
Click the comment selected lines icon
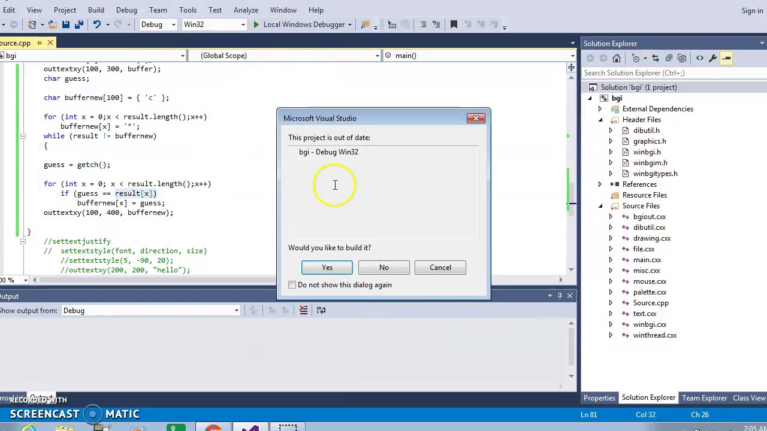point(423,25)
